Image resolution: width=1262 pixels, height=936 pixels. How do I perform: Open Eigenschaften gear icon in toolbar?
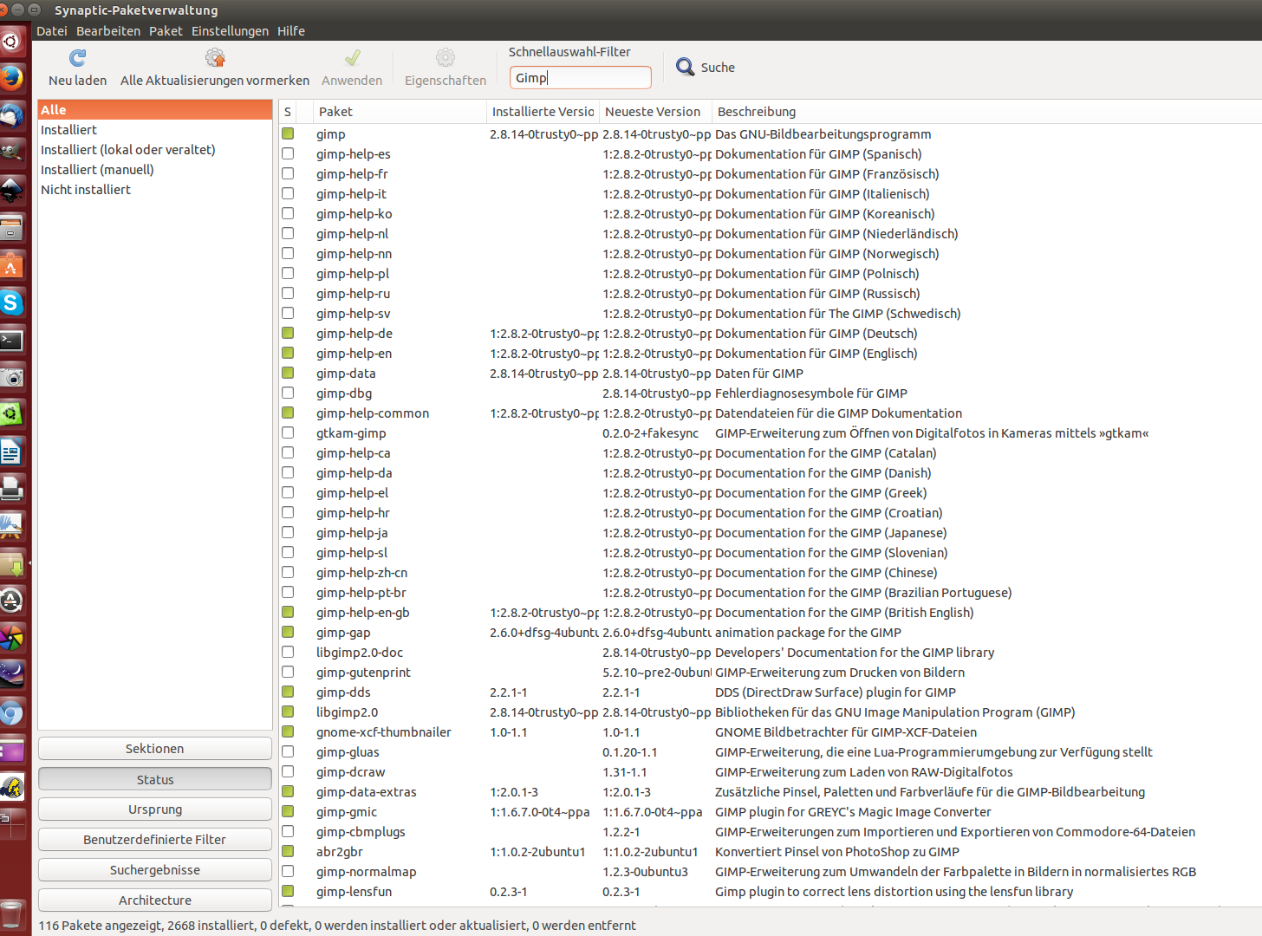(445, 58)
